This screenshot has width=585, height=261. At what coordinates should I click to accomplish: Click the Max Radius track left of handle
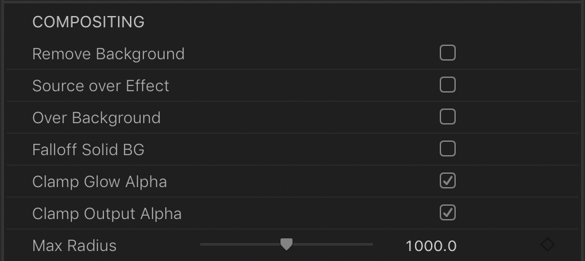pyautogui.click(x=240, y=244)
